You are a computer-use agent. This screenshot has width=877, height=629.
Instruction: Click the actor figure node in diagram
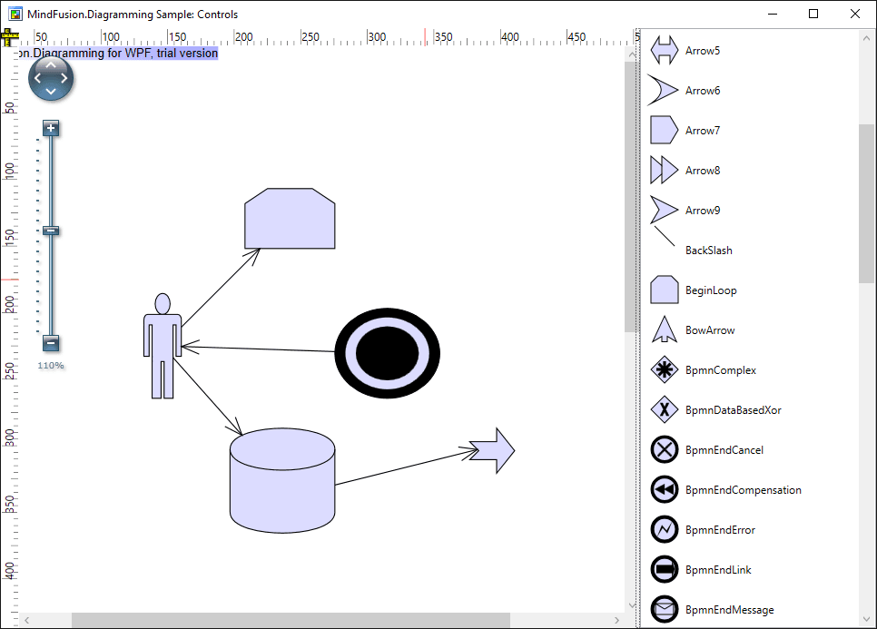pos(163,346)
